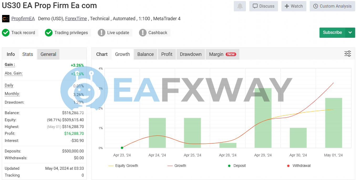Switch to the Info tab
Image resolution: width=356 pixels, height=180 pixels.
click(11, 54)
